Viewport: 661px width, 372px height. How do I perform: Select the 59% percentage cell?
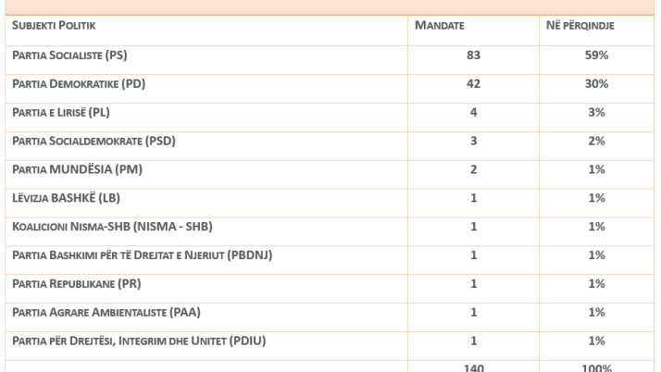tap(596, 56)
